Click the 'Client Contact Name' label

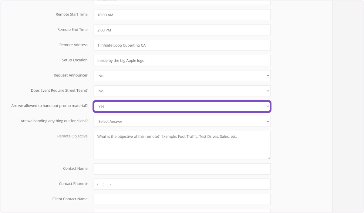(x=70, y=199)
